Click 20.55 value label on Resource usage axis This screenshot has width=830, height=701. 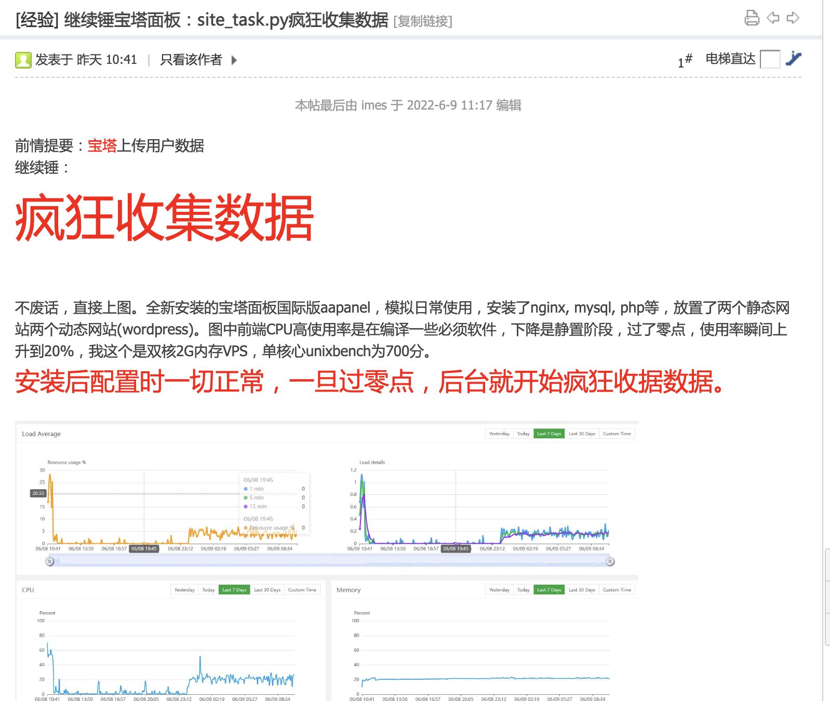point(38,493)
